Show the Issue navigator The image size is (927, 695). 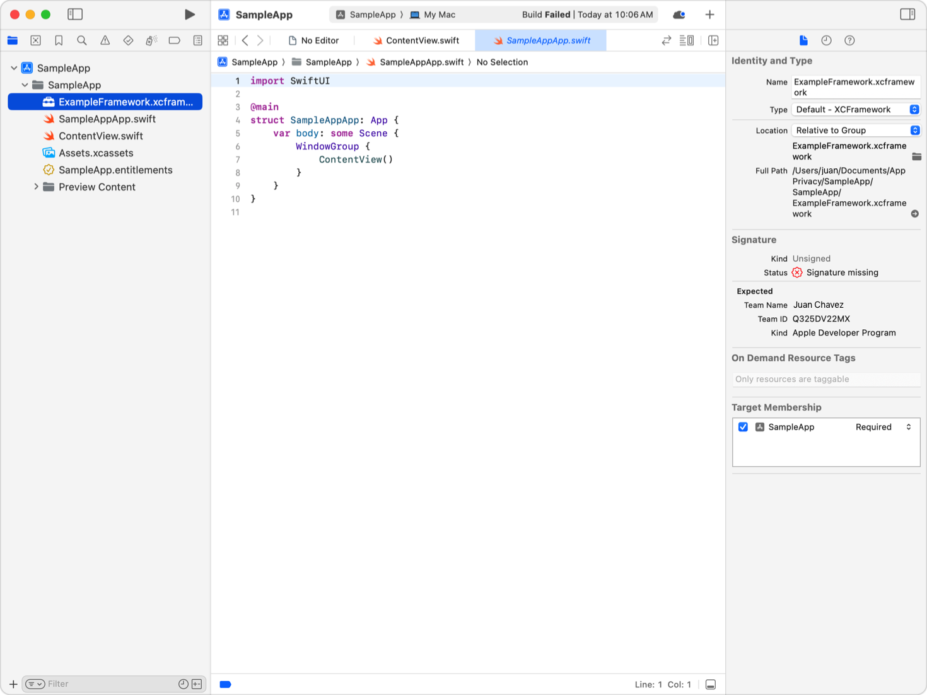tap(105, 40)
